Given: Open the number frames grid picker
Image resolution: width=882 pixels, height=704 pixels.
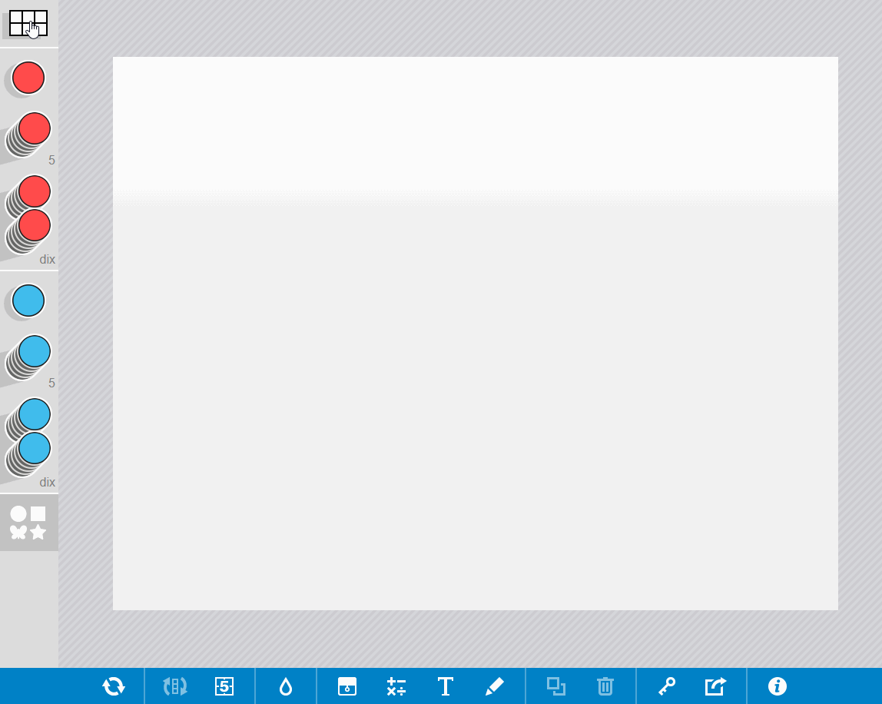Looking at the screenshot, I should (x=28, y=24).
